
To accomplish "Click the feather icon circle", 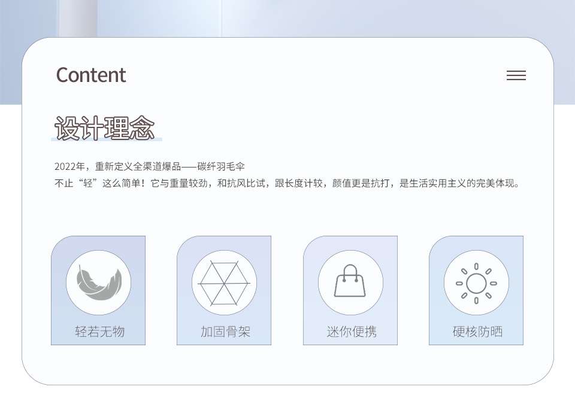I will (98, 282).
